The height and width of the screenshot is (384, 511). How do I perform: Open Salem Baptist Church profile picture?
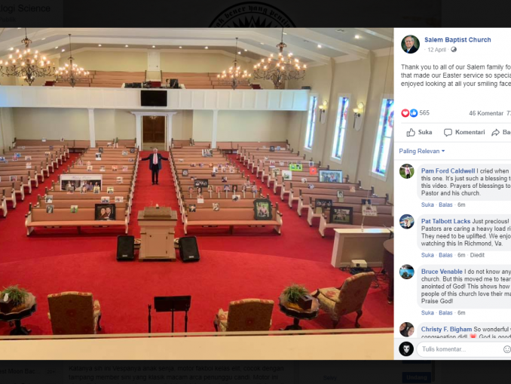coord(410,44)
